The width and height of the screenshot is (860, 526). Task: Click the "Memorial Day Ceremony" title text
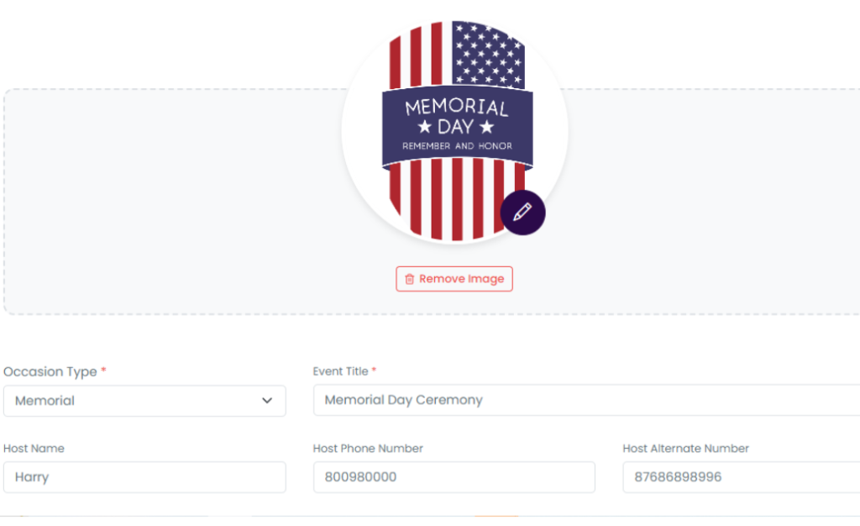(403, 400)
